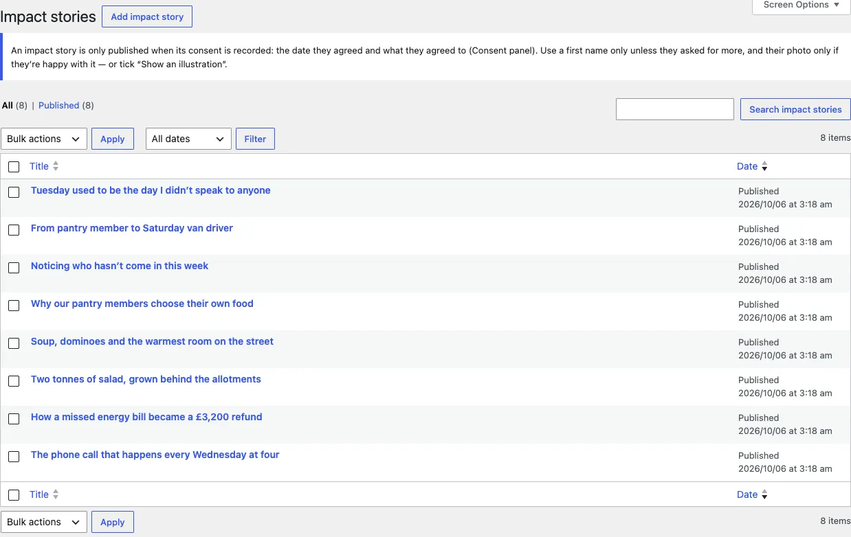The width and height of the screenshot is (851, 537).
Task: Click the sort arrow beside Date in the top header
Action: 764,166
